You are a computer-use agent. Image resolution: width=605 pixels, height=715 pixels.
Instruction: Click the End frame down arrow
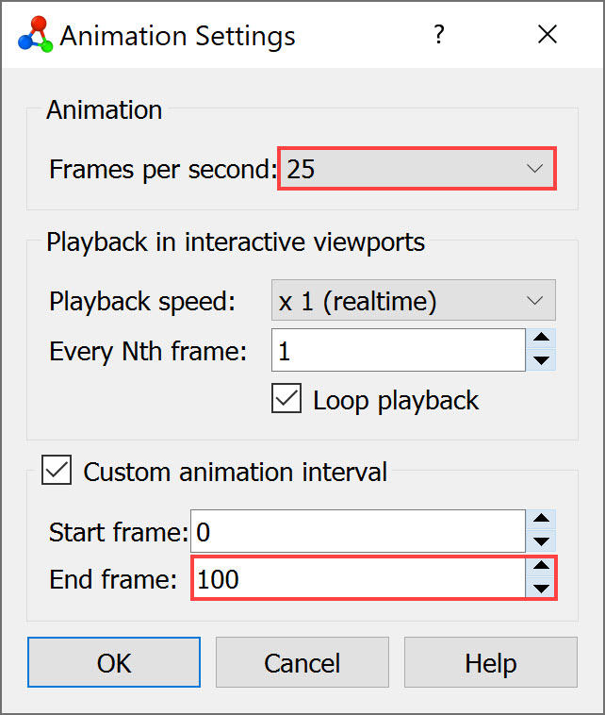542,589
